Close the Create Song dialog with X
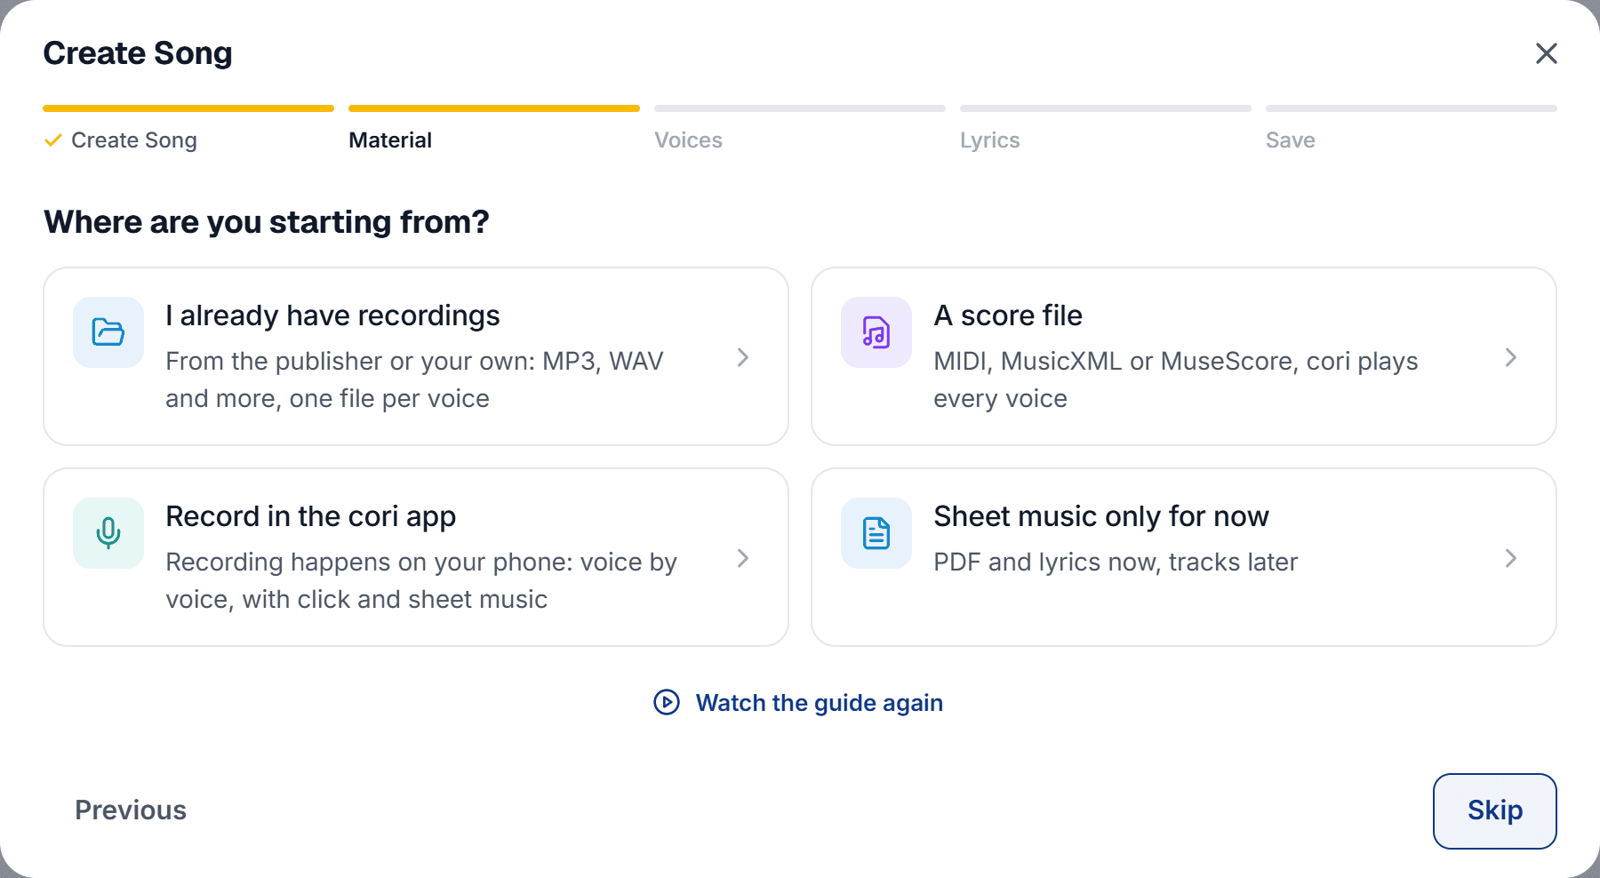The height and width of the screenshot is (878, 1600). 1547,53
